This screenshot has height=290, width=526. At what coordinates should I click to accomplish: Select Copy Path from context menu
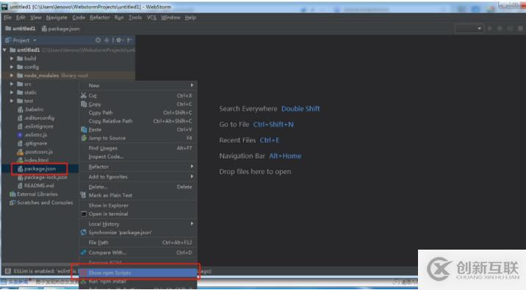(x=138, y=112)
